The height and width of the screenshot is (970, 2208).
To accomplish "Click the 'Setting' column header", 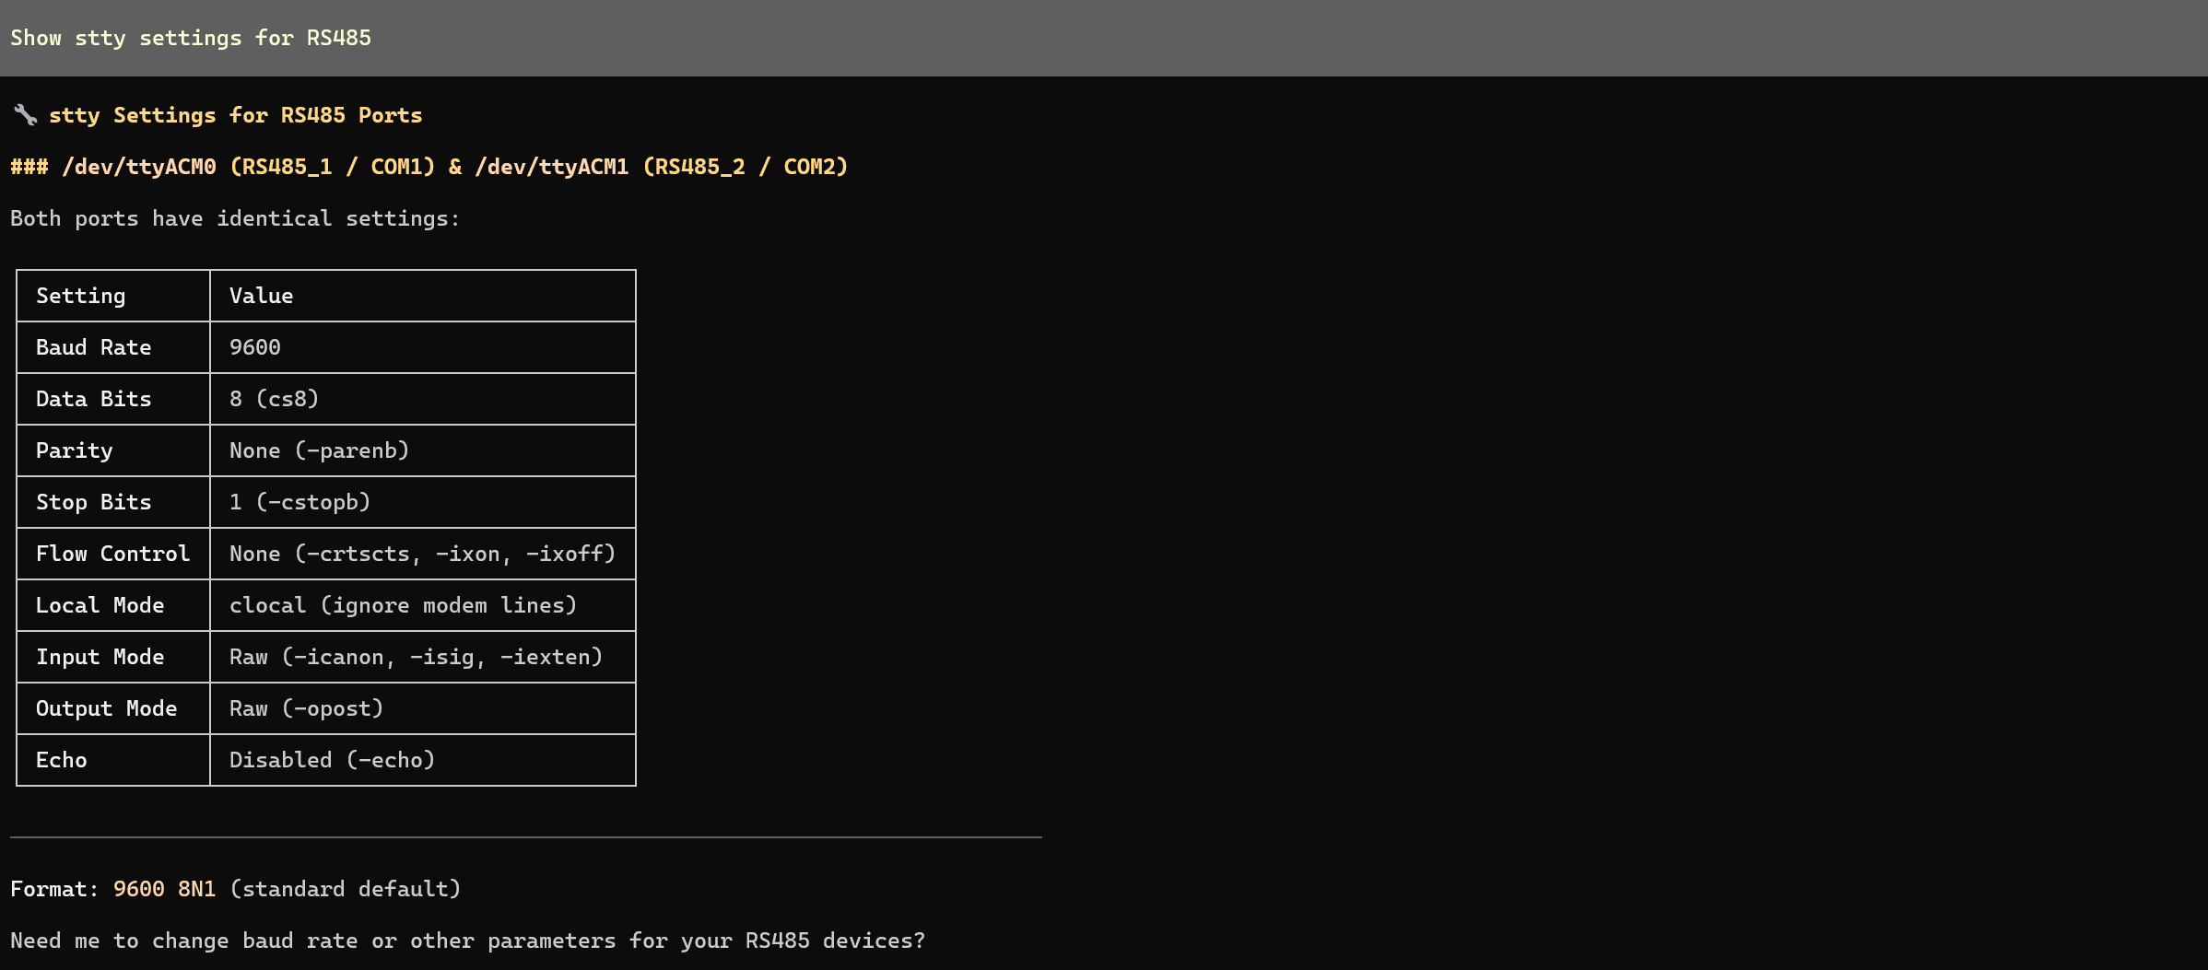I will tap(80, 296).
